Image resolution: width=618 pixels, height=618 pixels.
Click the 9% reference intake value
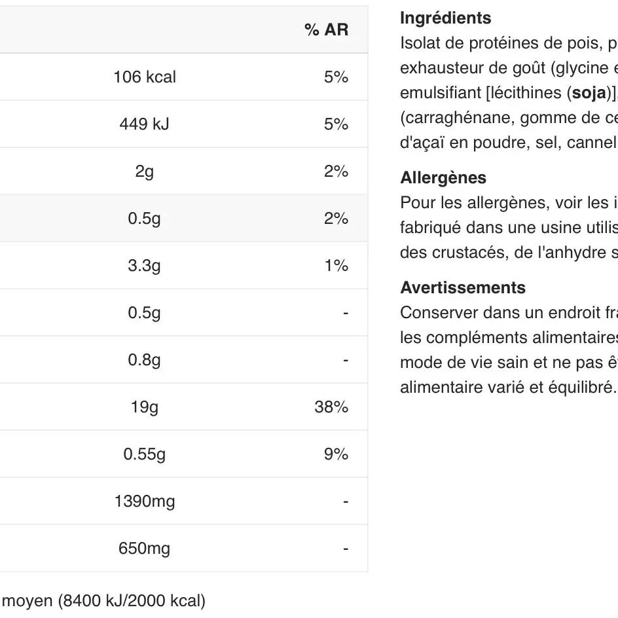tap(335, 454)
